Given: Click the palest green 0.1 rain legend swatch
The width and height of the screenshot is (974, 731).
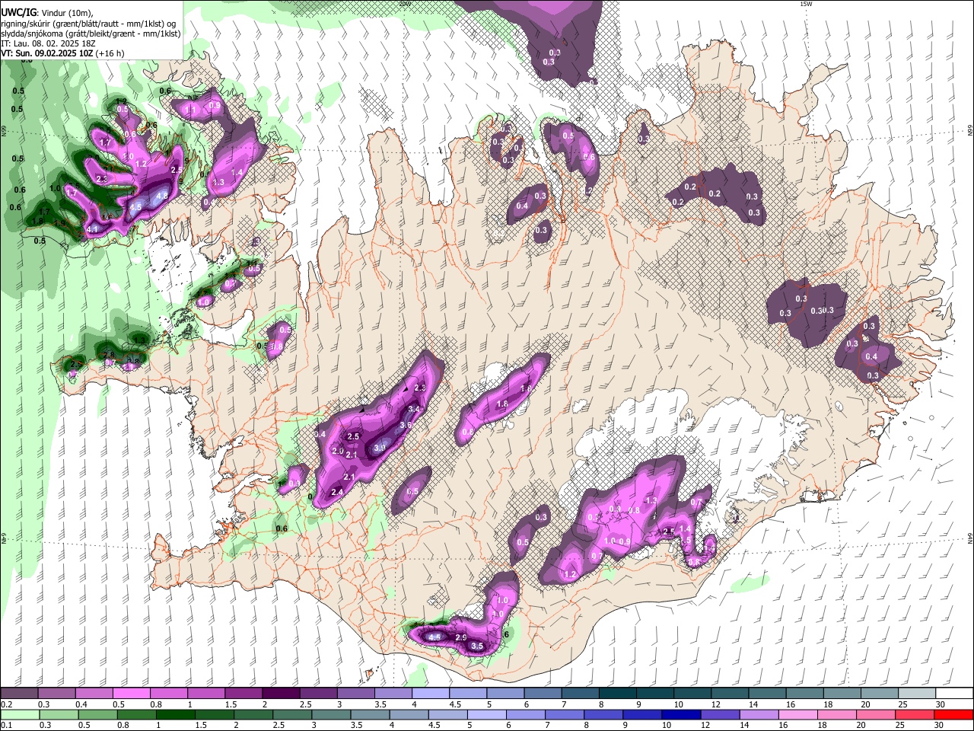Looking at the screenshot, I should tap(19, 714).
